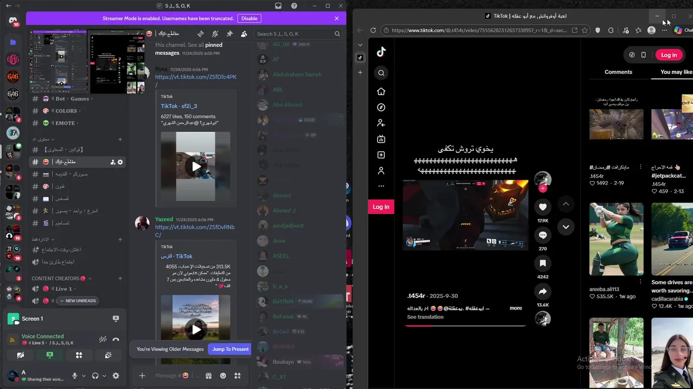Open Discord User Settings gear
The image size is (693, 389).
115,376
